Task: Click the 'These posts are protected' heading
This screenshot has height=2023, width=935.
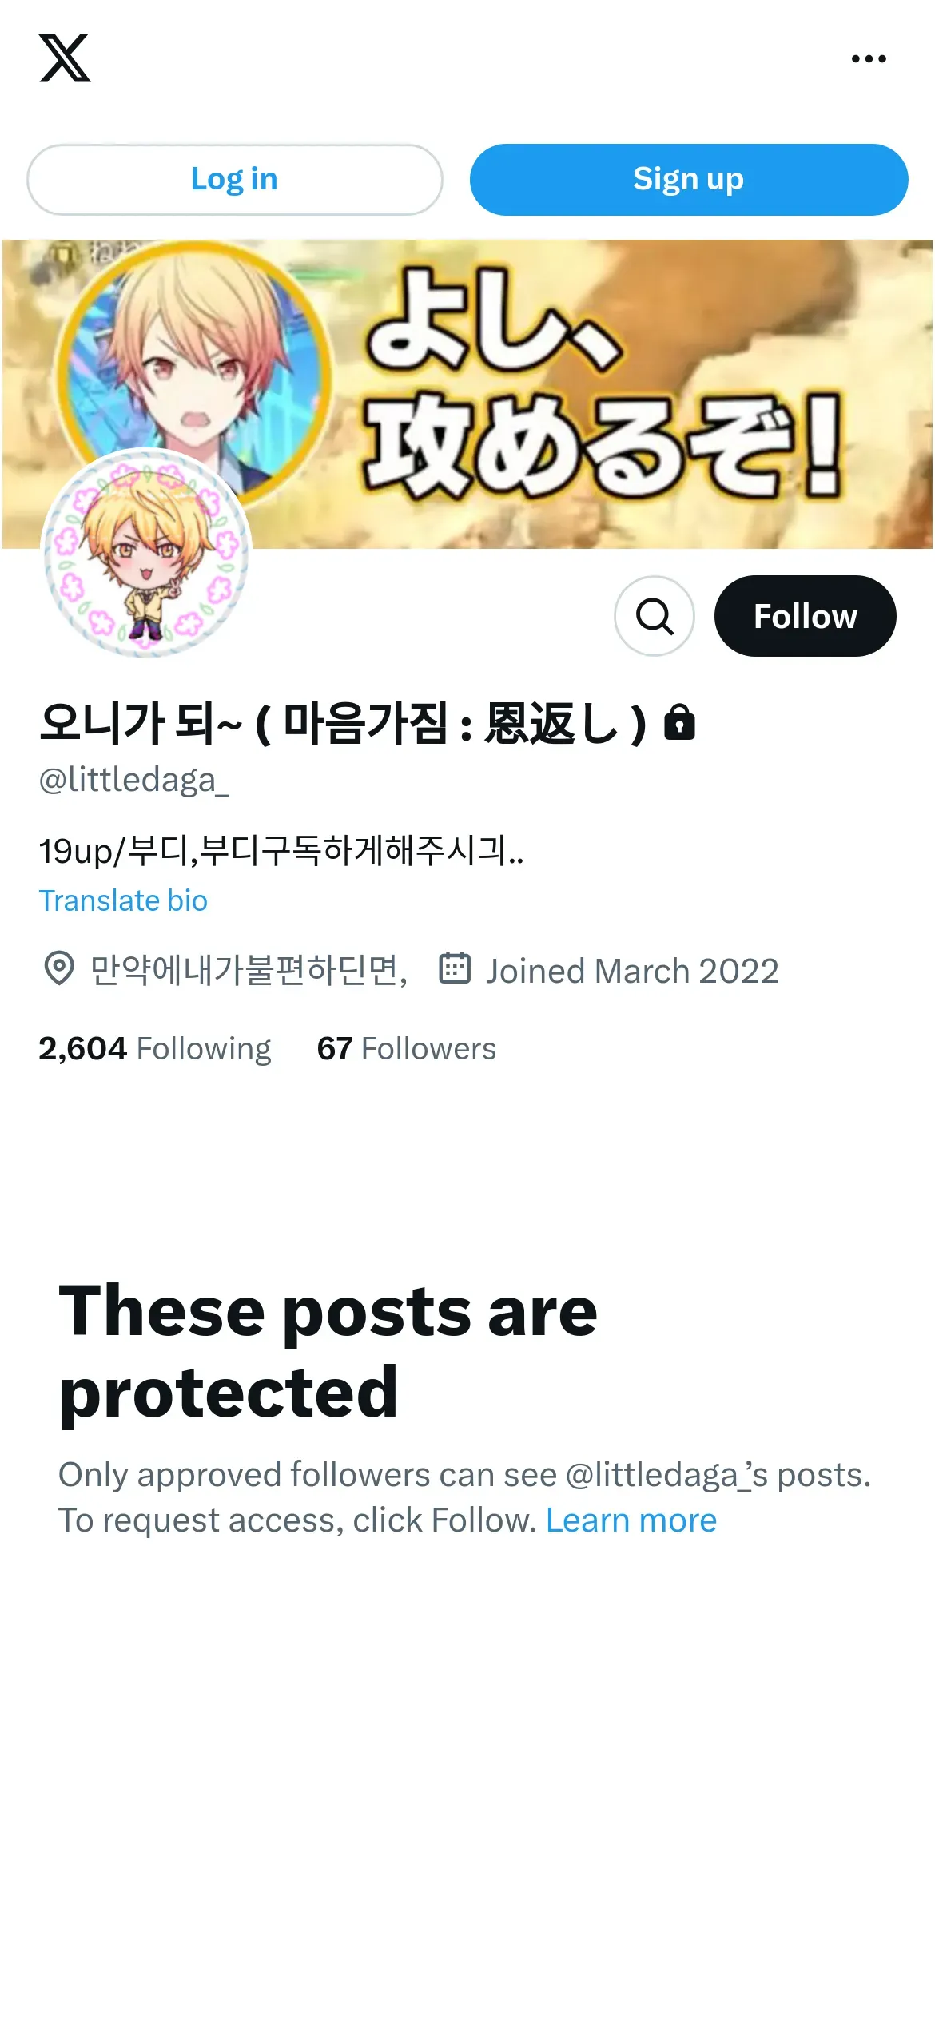Action: 328,1352
